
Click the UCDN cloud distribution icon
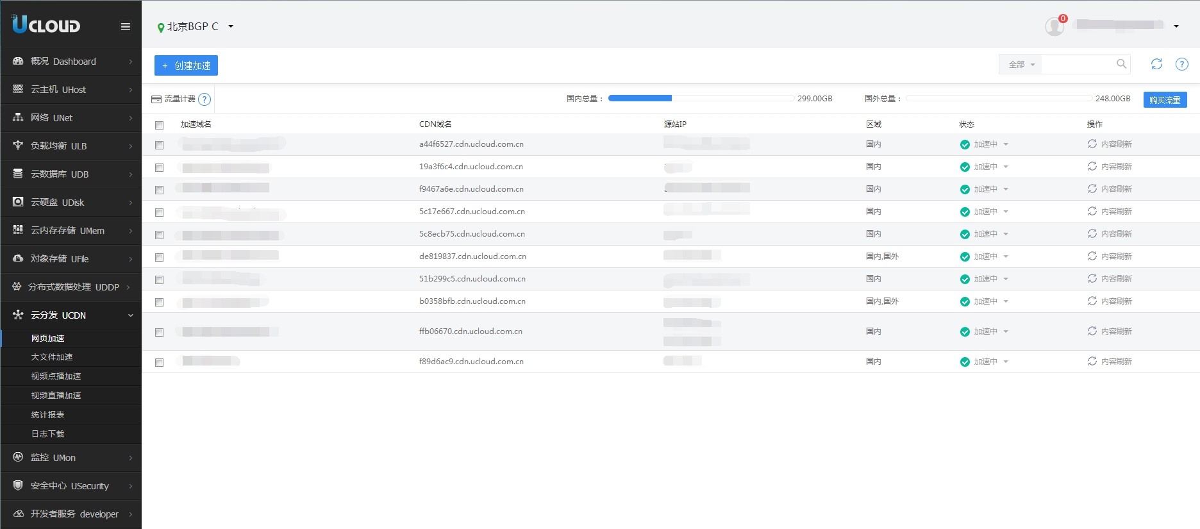point(18,315)
